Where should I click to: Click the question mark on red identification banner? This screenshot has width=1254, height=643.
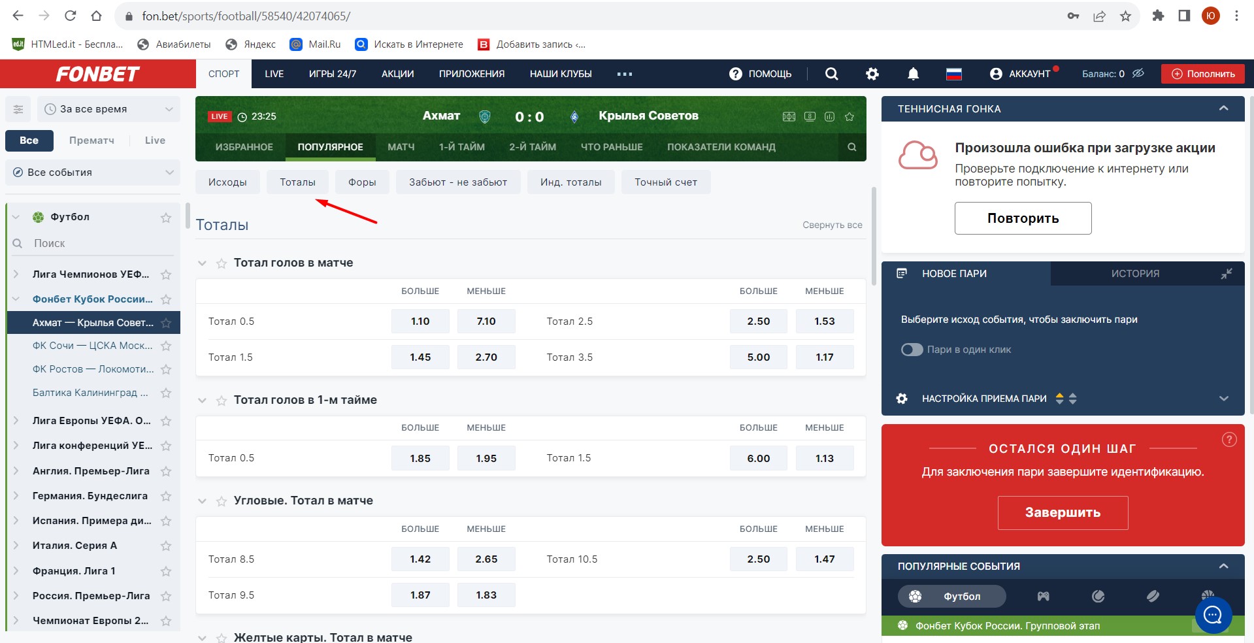1229,440
